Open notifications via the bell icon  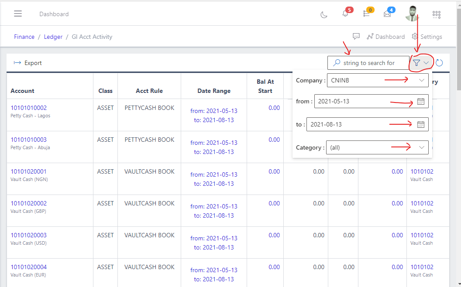[344, 14]
